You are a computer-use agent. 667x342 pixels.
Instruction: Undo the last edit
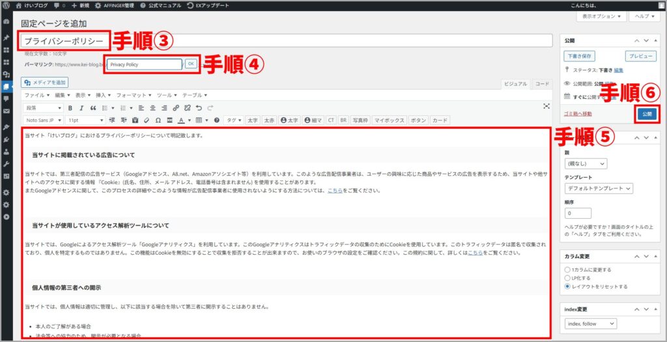199,108
